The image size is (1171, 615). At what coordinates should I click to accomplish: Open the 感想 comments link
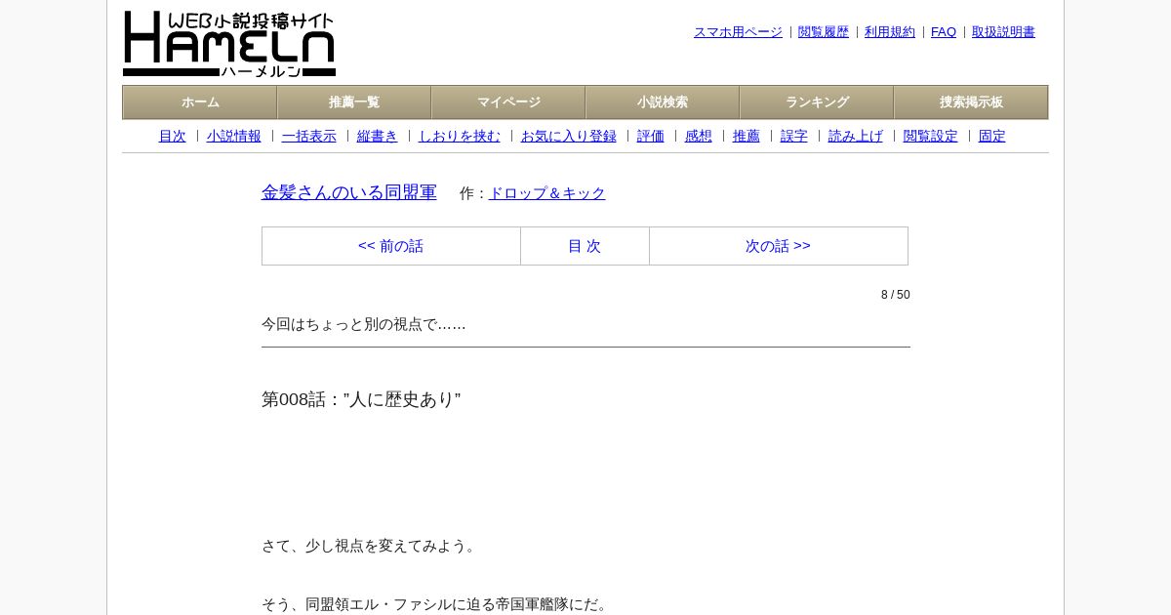(699, 137)
